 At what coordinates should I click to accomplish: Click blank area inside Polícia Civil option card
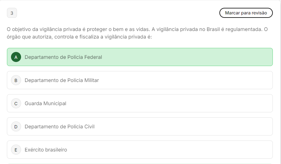(189, 126)
